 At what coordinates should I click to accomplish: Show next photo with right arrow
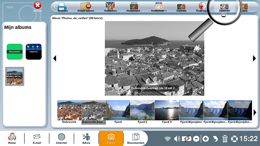(254, 58)
